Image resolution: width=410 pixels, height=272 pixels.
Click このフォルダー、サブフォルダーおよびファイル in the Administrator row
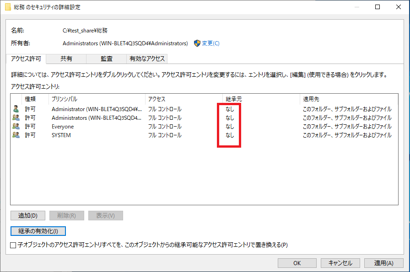pyautogui.click(x=347, y=109)
